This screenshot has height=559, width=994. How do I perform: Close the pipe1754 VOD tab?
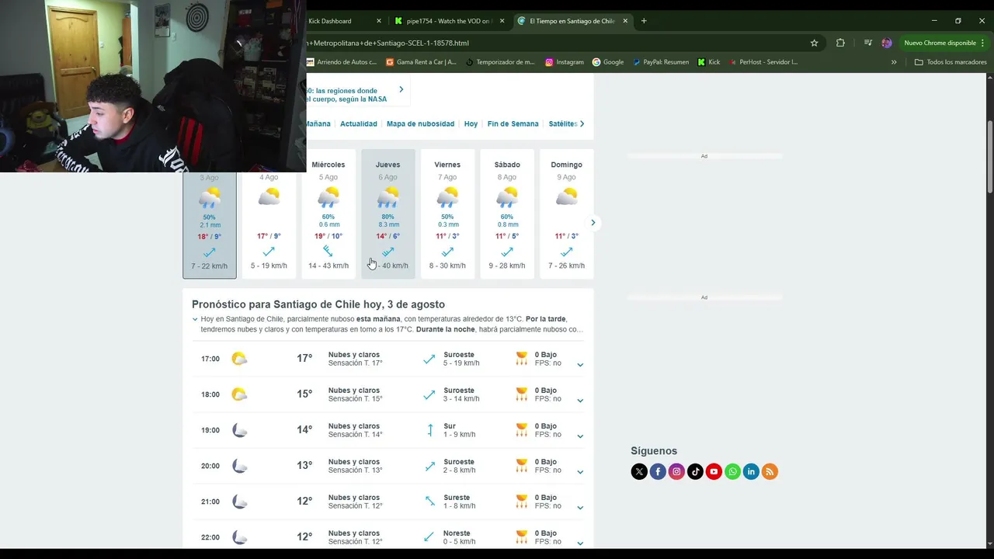(x=502, y=21)
